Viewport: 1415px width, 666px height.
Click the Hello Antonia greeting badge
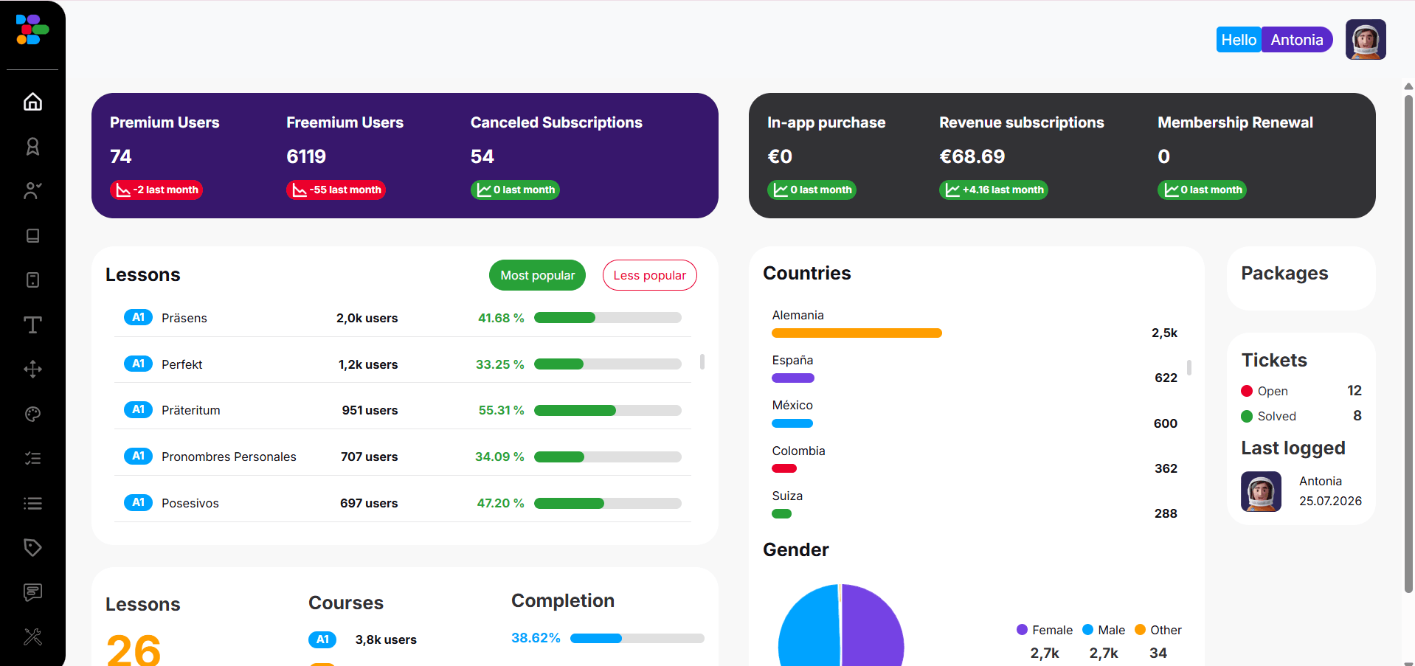tap(1274, 40)
